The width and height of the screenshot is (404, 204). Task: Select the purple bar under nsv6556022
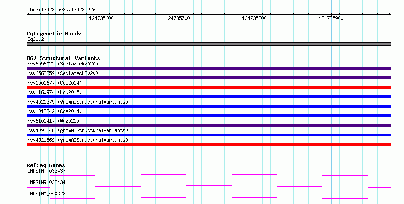tap(209, 68)
